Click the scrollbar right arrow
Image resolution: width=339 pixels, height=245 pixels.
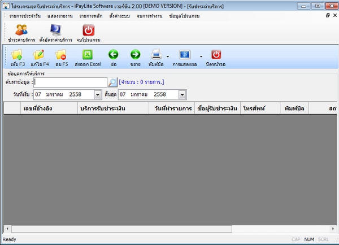(333, 229)
